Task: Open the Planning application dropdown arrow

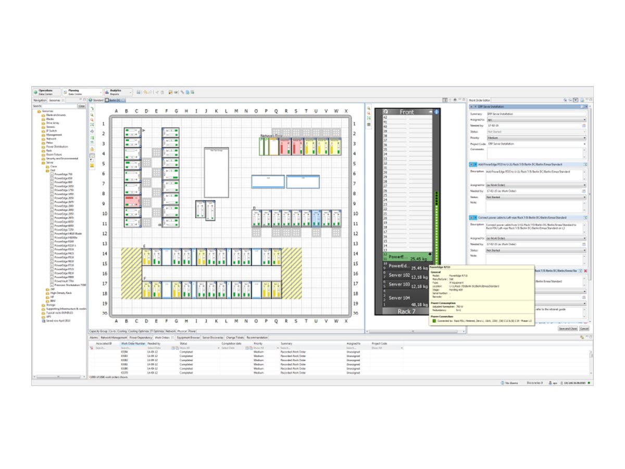Action: tap(101, 92)
